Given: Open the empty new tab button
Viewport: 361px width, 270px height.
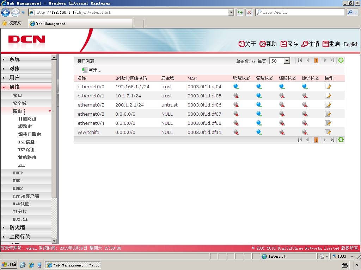Looking at the screenshot, I should pos(139,24).
